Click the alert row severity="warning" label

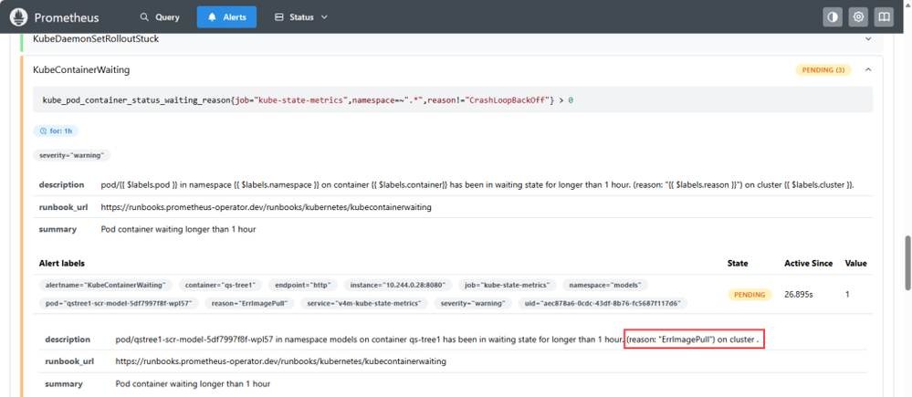[474, 303]
